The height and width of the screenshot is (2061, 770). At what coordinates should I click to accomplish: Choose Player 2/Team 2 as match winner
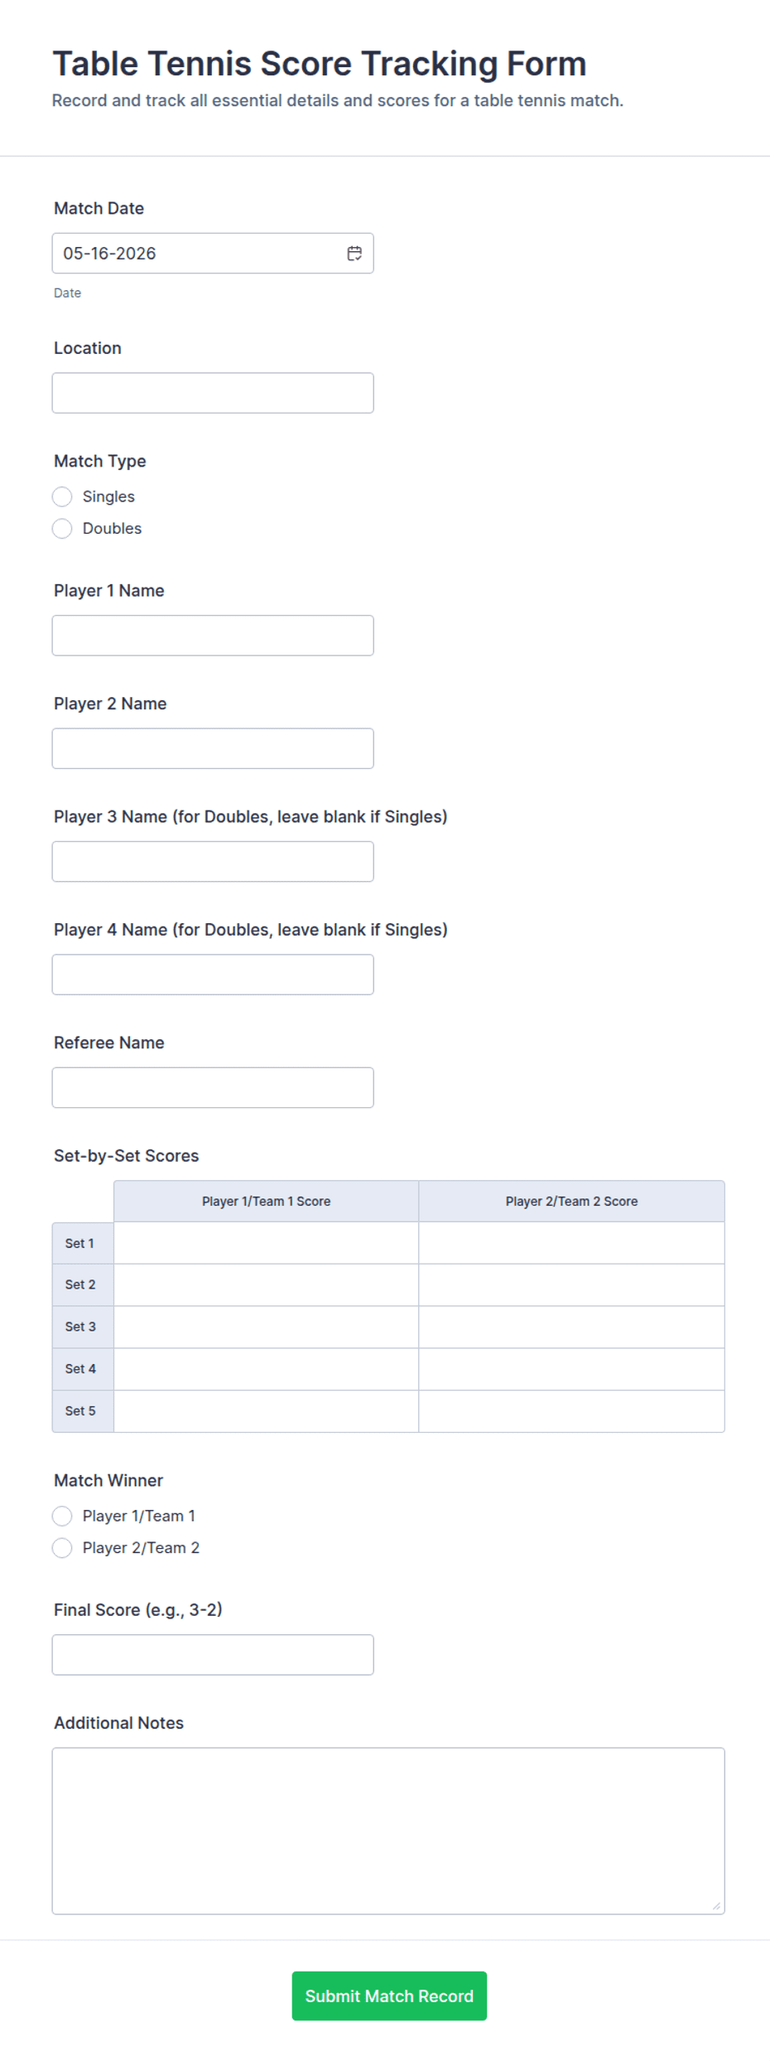[62, 1548]
